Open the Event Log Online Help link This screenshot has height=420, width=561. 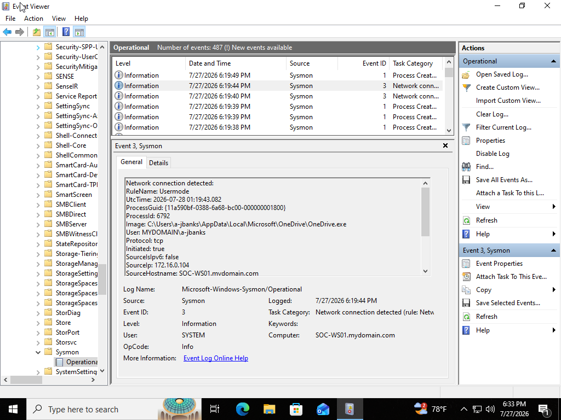click(x=216, y=358)
